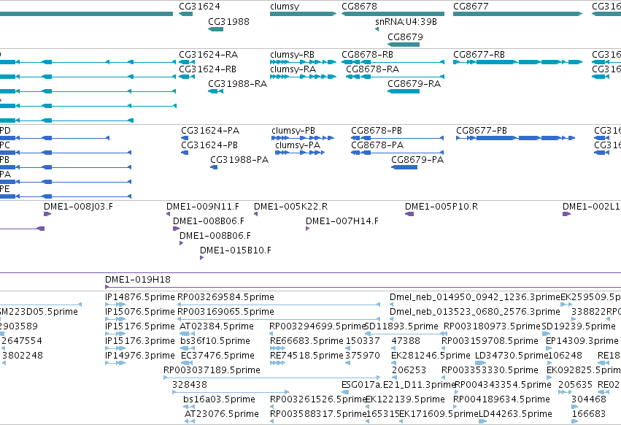621x425 pixels.
Task: Click EST label bs36f10.5prime
Action: (x=215, y=341)
